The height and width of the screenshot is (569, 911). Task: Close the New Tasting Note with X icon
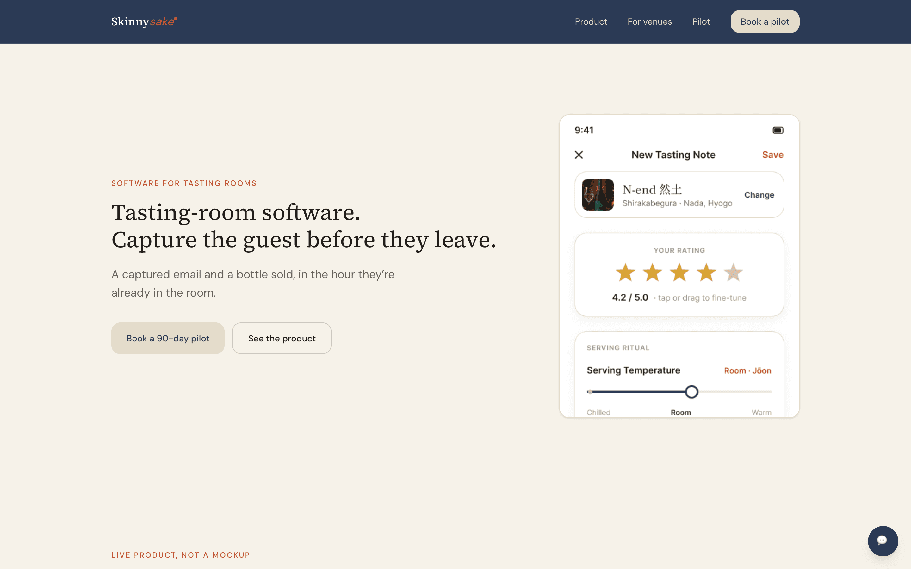coord(579,155)
